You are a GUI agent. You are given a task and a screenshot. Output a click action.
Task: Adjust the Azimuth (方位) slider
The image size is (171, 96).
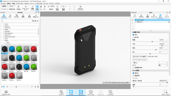(x=162, y=46)
